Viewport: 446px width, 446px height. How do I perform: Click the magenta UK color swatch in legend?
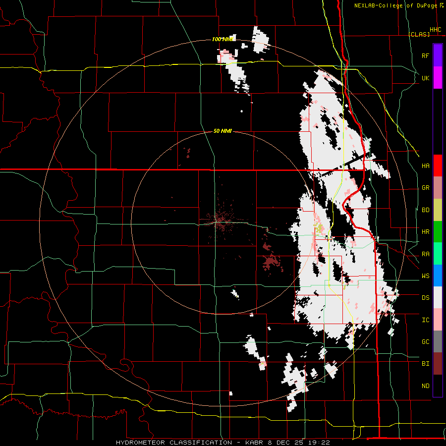pos(438,77)
